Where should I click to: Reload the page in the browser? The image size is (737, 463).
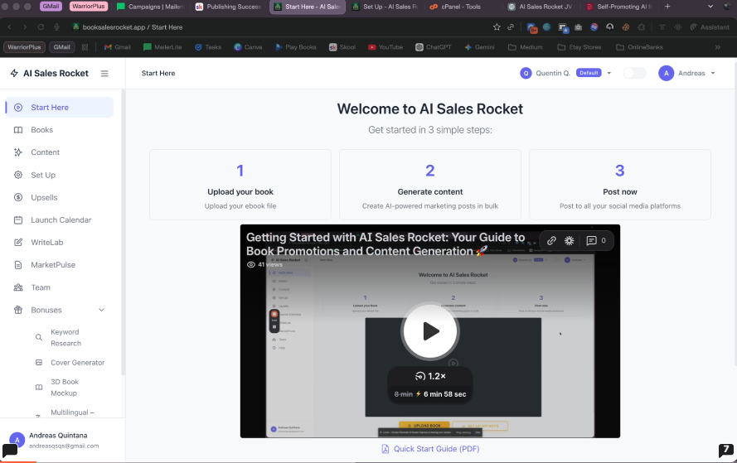coord(41,27)
